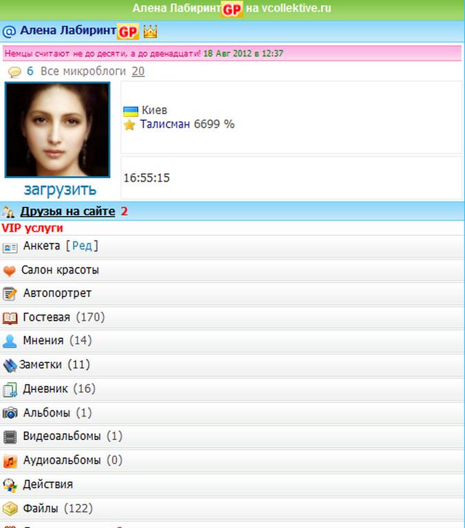Open Друзья на сайте friends link
The width and height of the screenshot is (465, 528).
[67, 211]
